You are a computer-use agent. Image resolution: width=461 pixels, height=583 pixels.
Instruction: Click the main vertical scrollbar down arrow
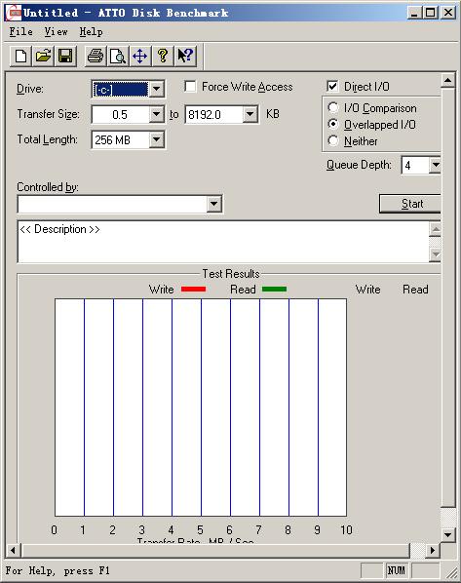[x=448, y=535]
